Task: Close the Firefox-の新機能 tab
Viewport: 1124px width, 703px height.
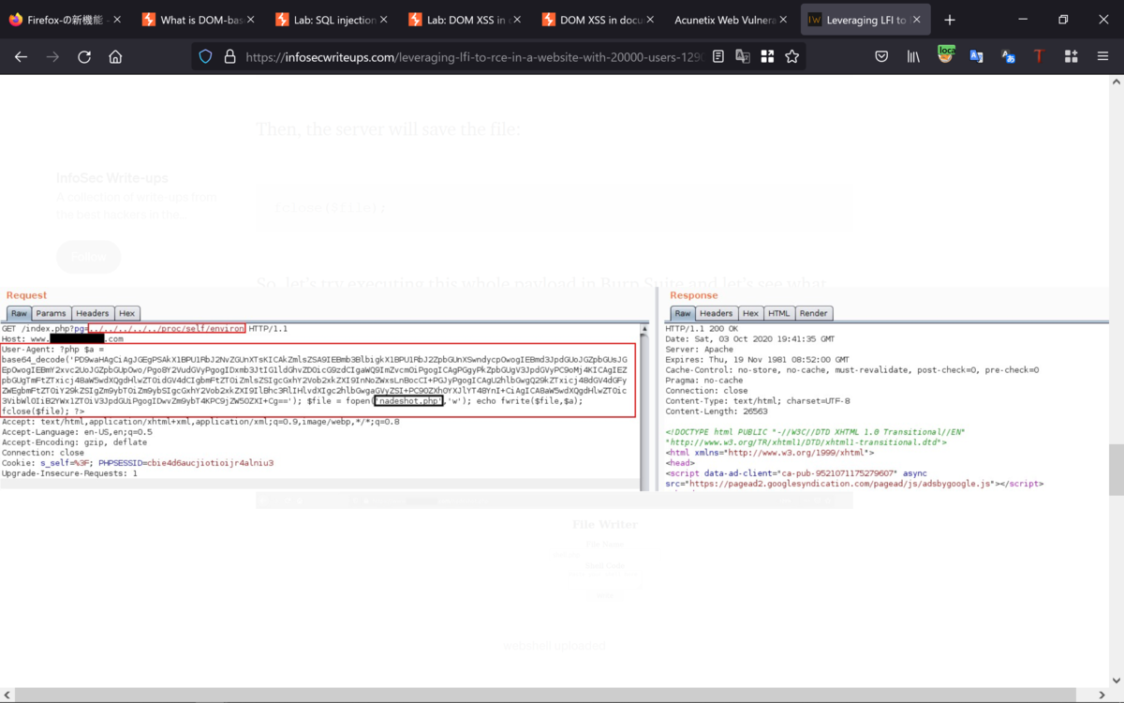Action: pyautogui.click(x=117, y=20)
